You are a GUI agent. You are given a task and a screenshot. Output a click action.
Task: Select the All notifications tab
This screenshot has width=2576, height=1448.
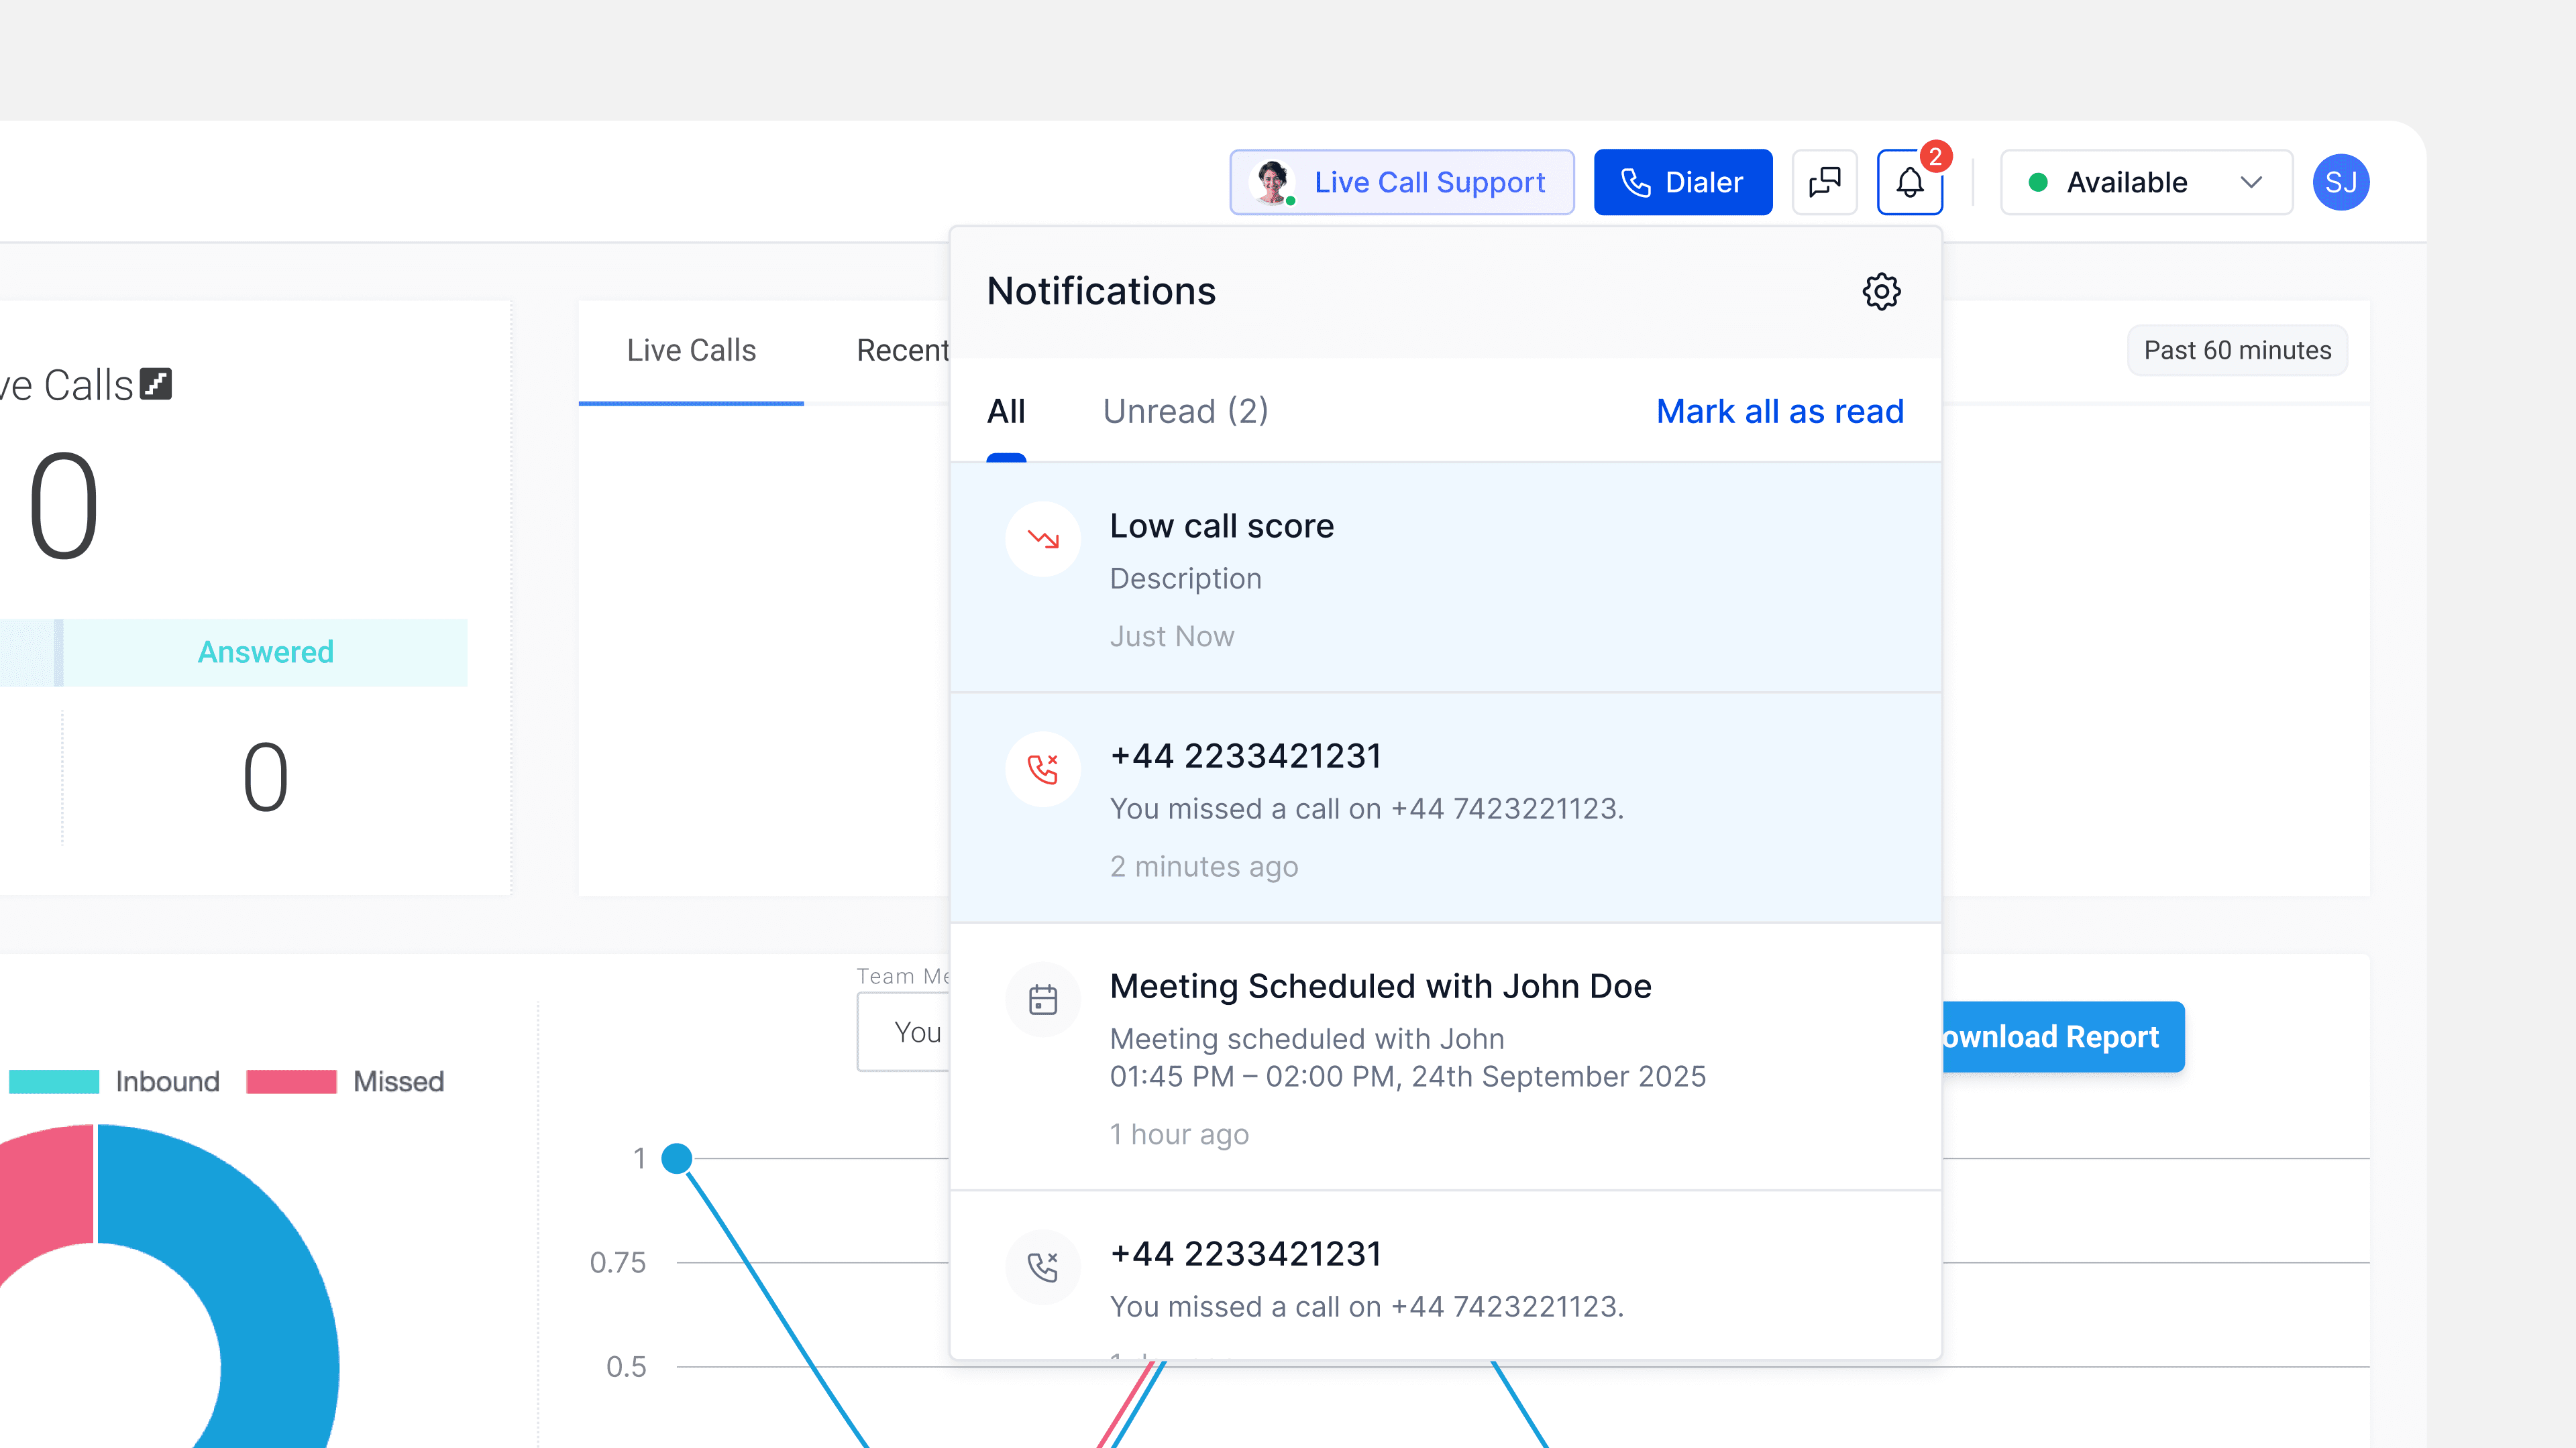click(1006, 412)
